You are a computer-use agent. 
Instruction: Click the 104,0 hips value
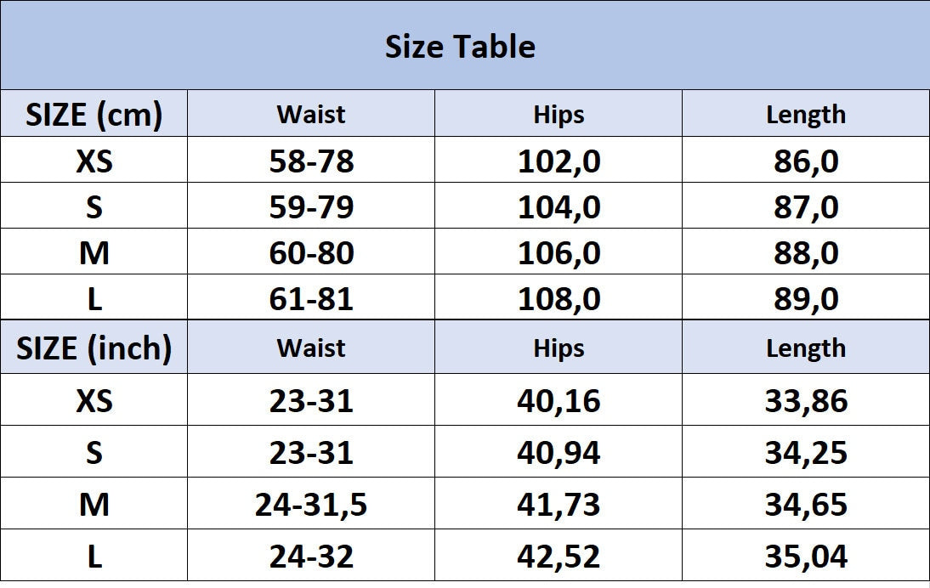point(559,207)
